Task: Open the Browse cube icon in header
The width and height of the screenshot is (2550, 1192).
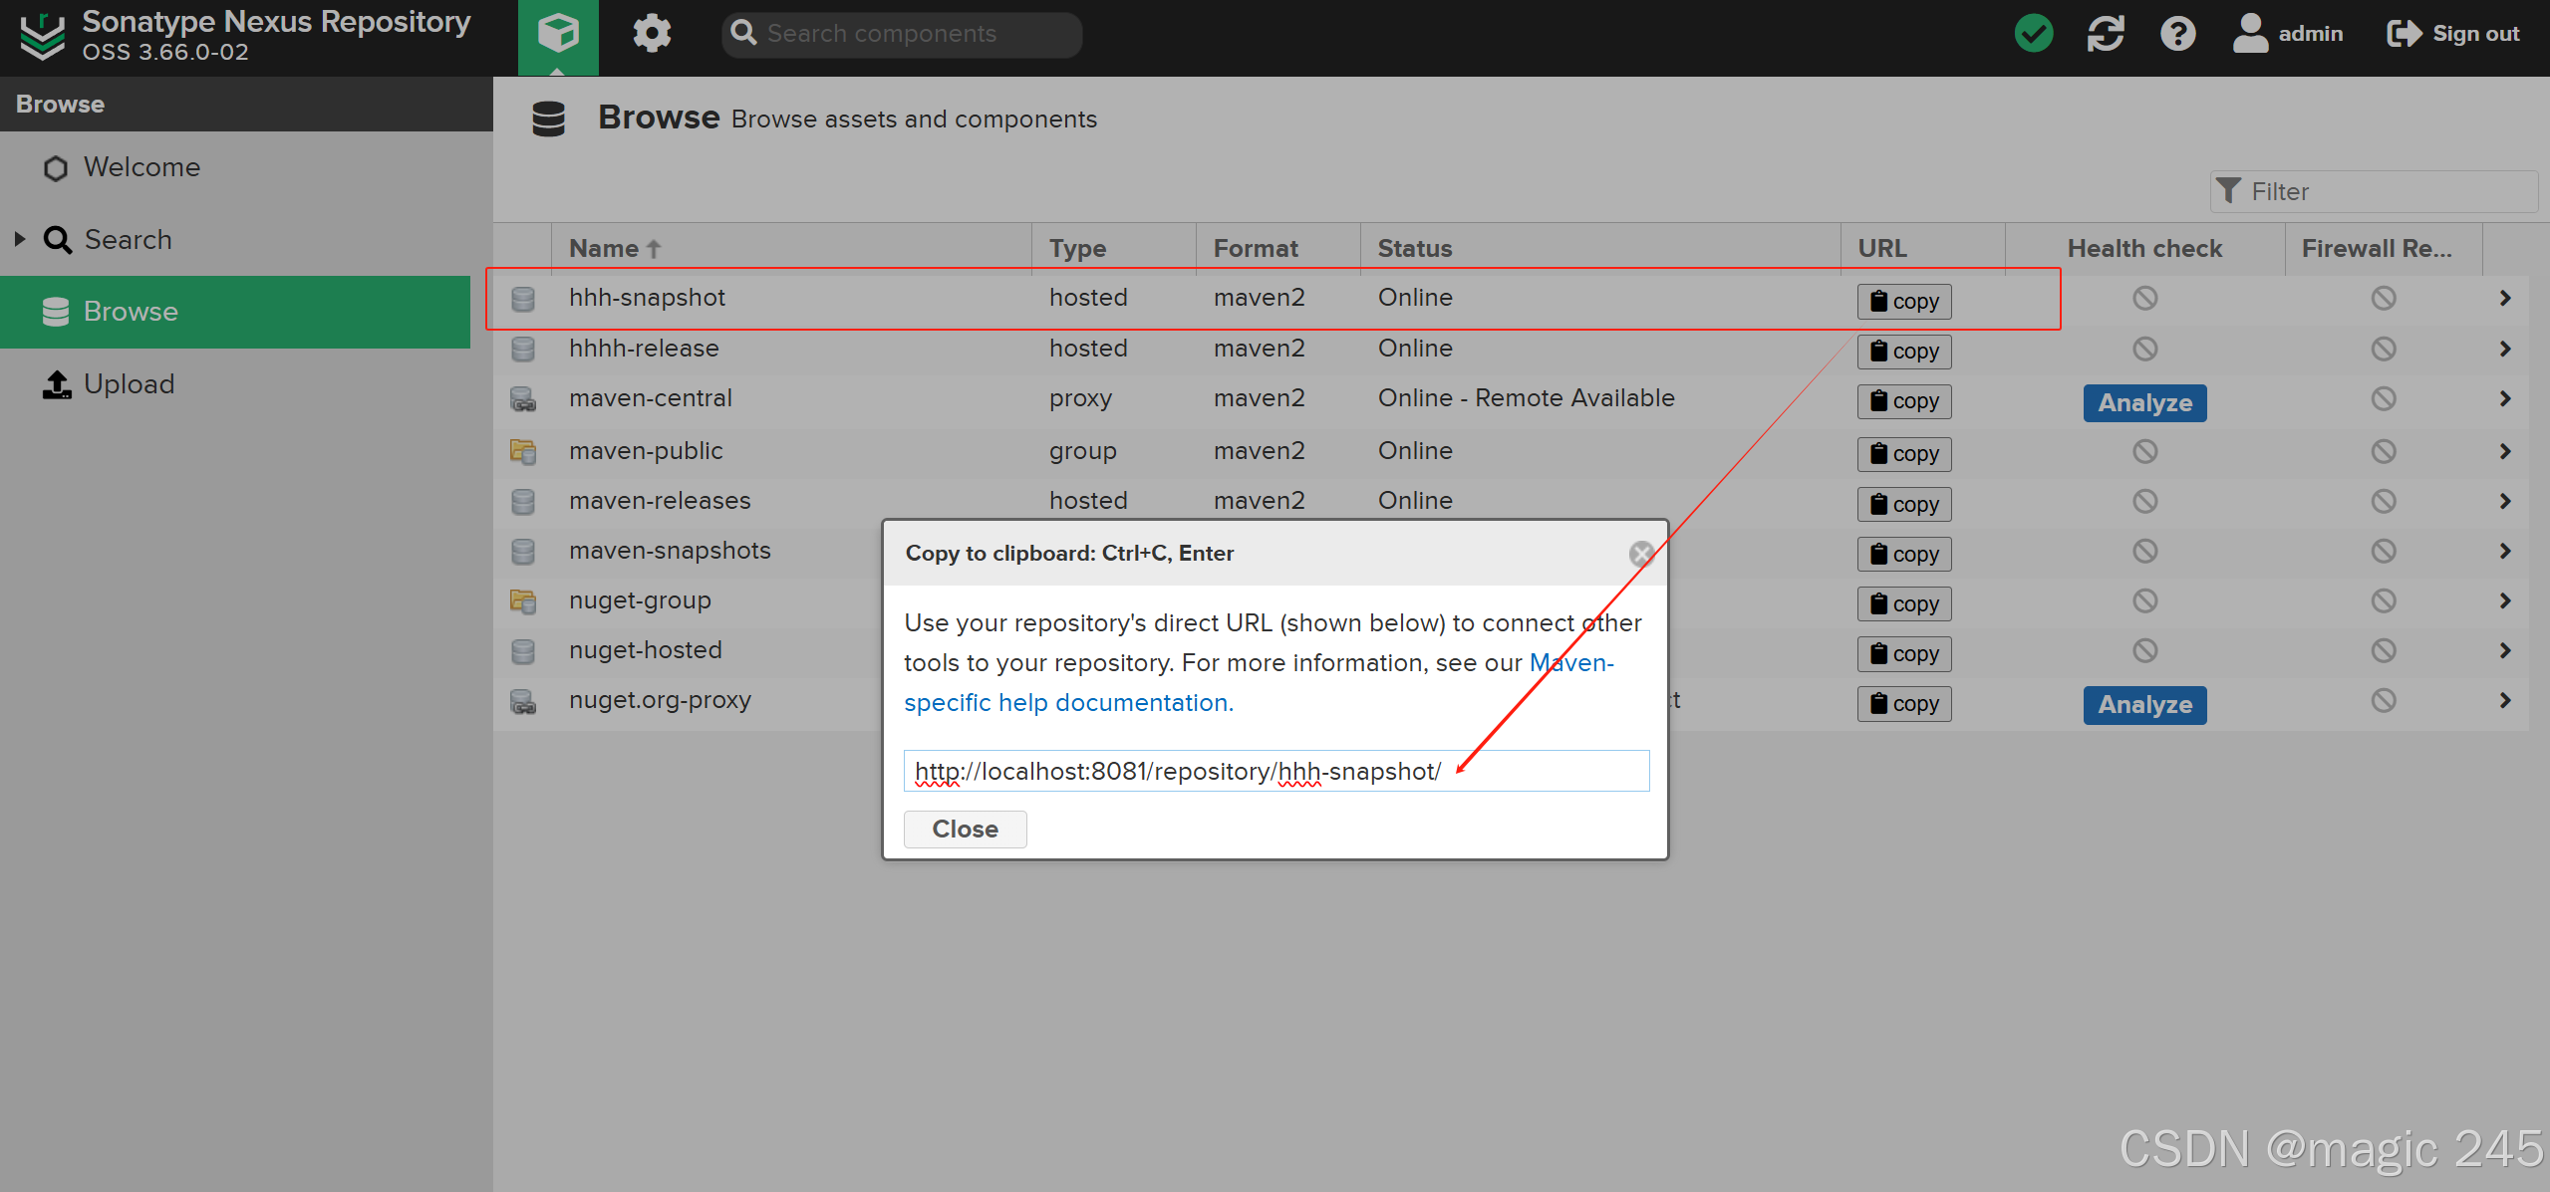Action: tap(557, 34)
